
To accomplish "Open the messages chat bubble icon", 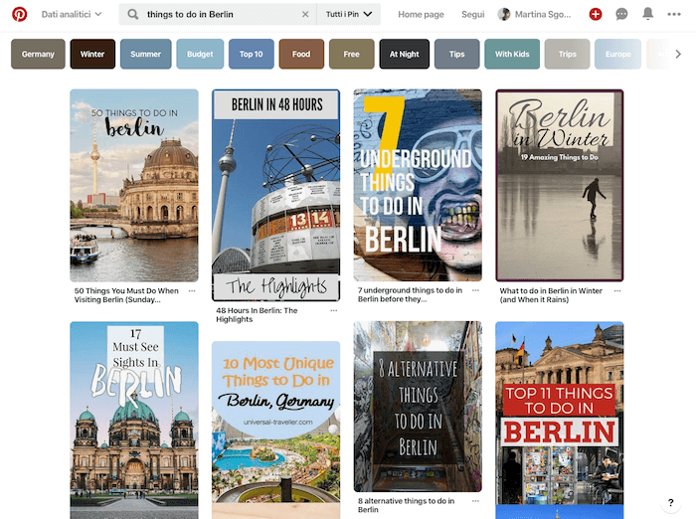I will click(621, 14).
